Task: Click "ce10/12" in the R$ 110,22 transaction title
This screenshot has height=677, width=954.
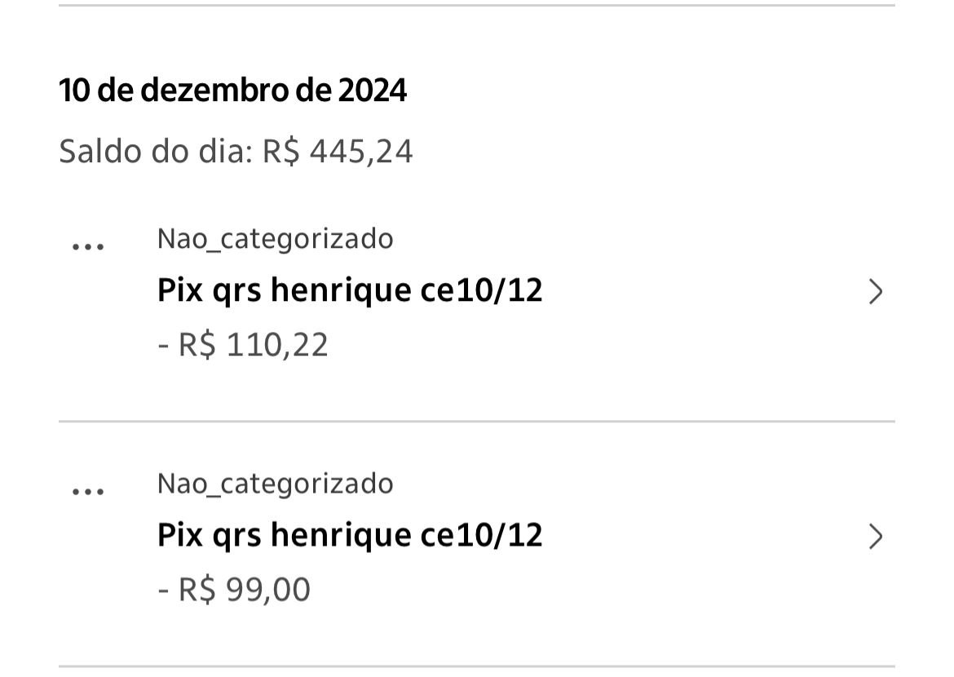Action: point(481,290)
